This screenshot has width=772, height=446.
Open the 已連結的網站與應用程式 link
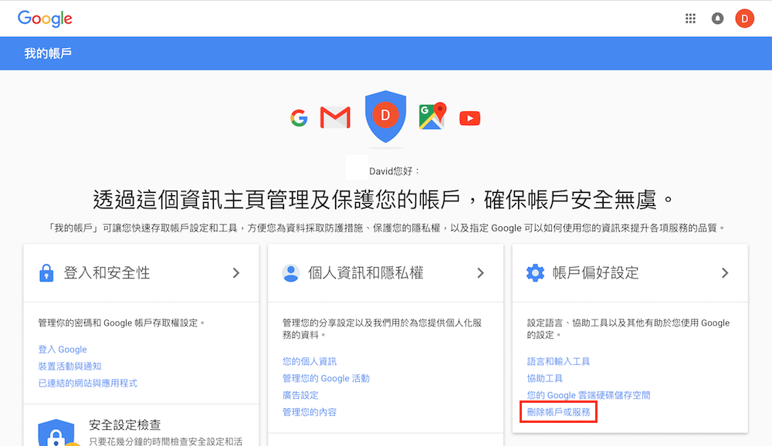click(88, 383)
